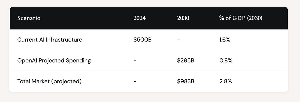Click the black table header bar
Image resolution: width=300 pixels, height=102 pixels.
149,18
